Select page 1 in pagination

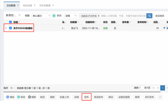(163, 88)
